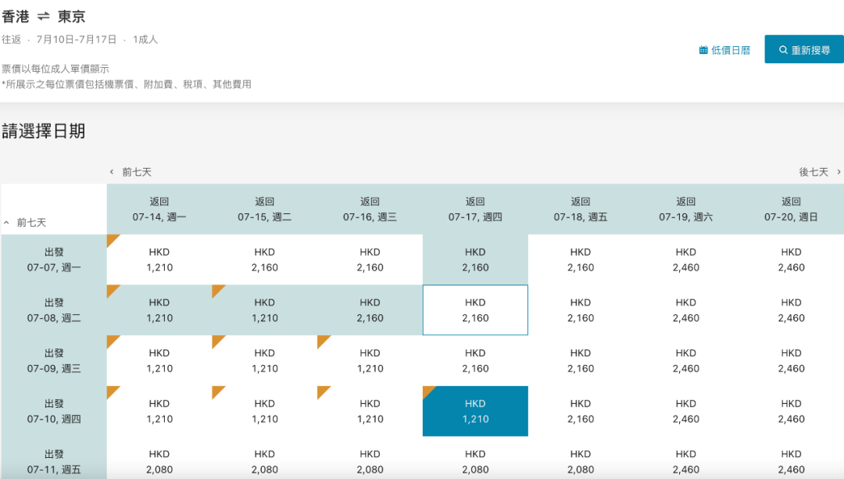
Task: Choose fare depart 07-08 return 07-20 HKD 2,460
Action: [x=791, y=310]
